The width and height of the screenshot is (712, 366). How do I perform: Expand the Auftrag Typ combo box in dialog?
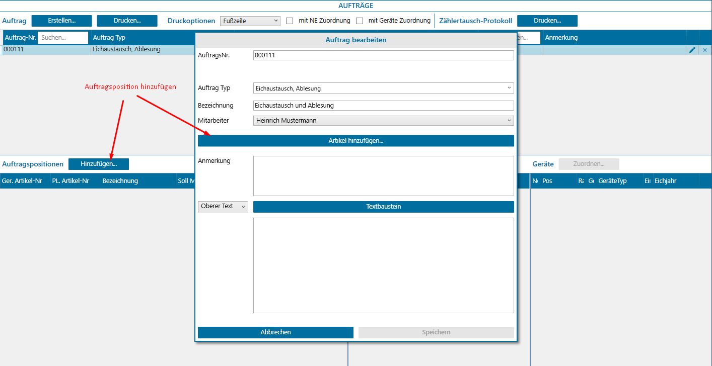pos(384,88)
